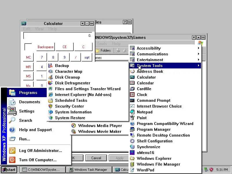Click the Calculator digit 7 key
Image resolution: width=232 pixels, height=174 pixels.
(42, 57)
